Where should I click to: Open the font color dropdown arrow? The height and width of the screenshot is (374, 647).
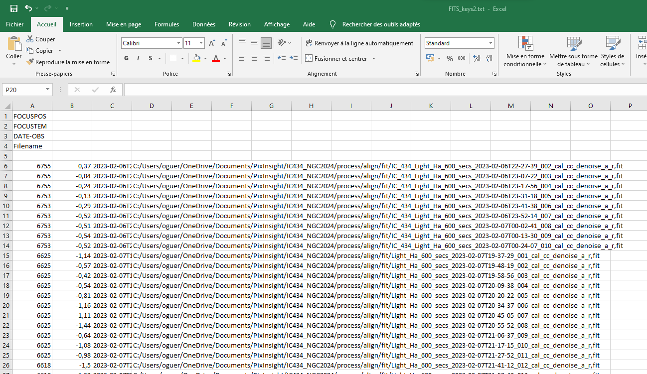tap(225, 58)
